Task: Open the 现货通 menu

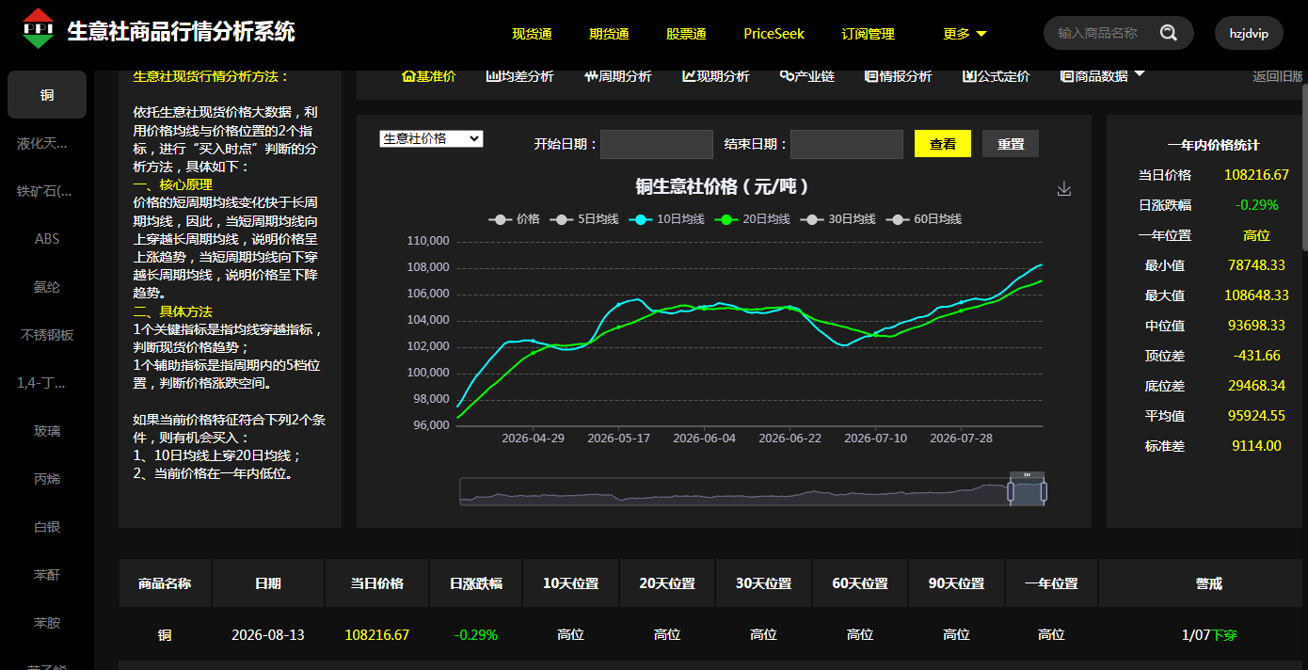Action: point(532,34)
